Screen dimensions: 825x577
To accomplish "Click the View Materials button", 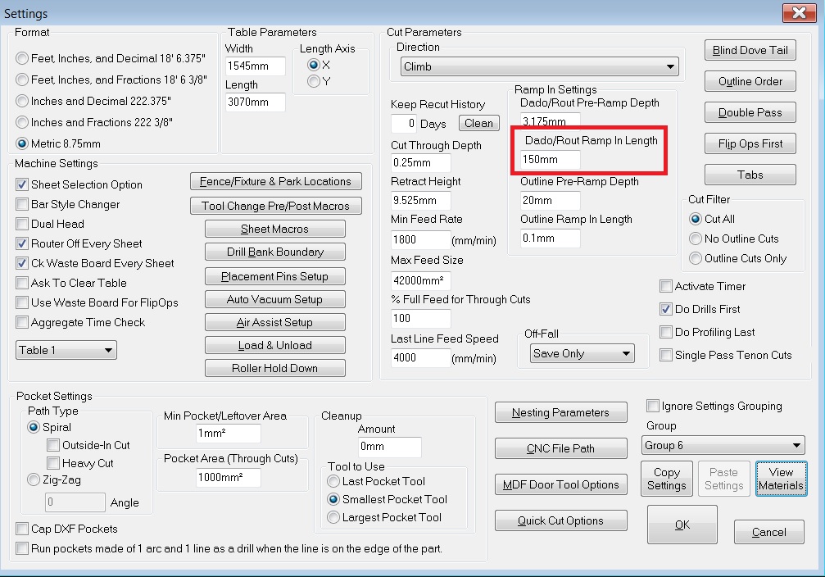I will click(781, 479).
